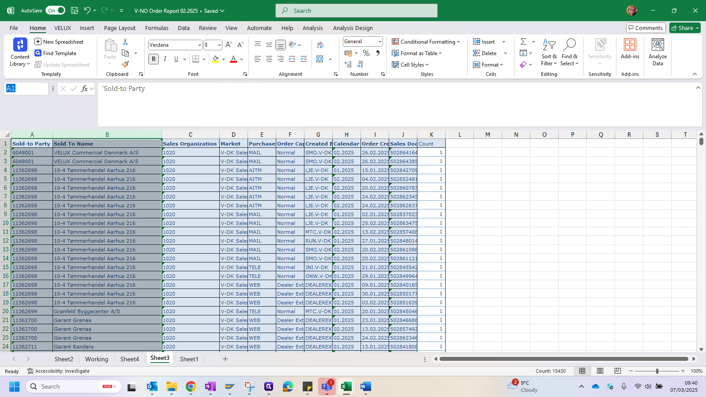The height and width of the screenshot is (397, 706).
Task: Toggle Align Left
Action: 258,59
